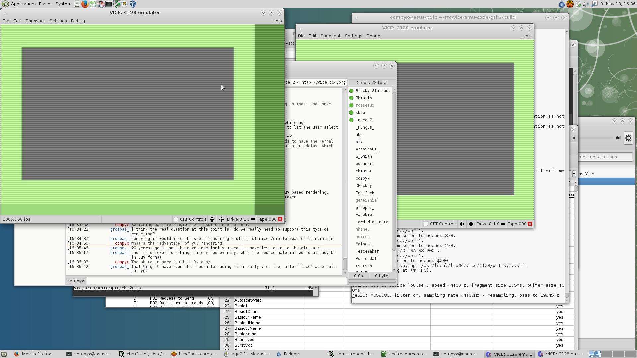Select user groepaz_ in the user list
The image size is (637, 358).
365,208
